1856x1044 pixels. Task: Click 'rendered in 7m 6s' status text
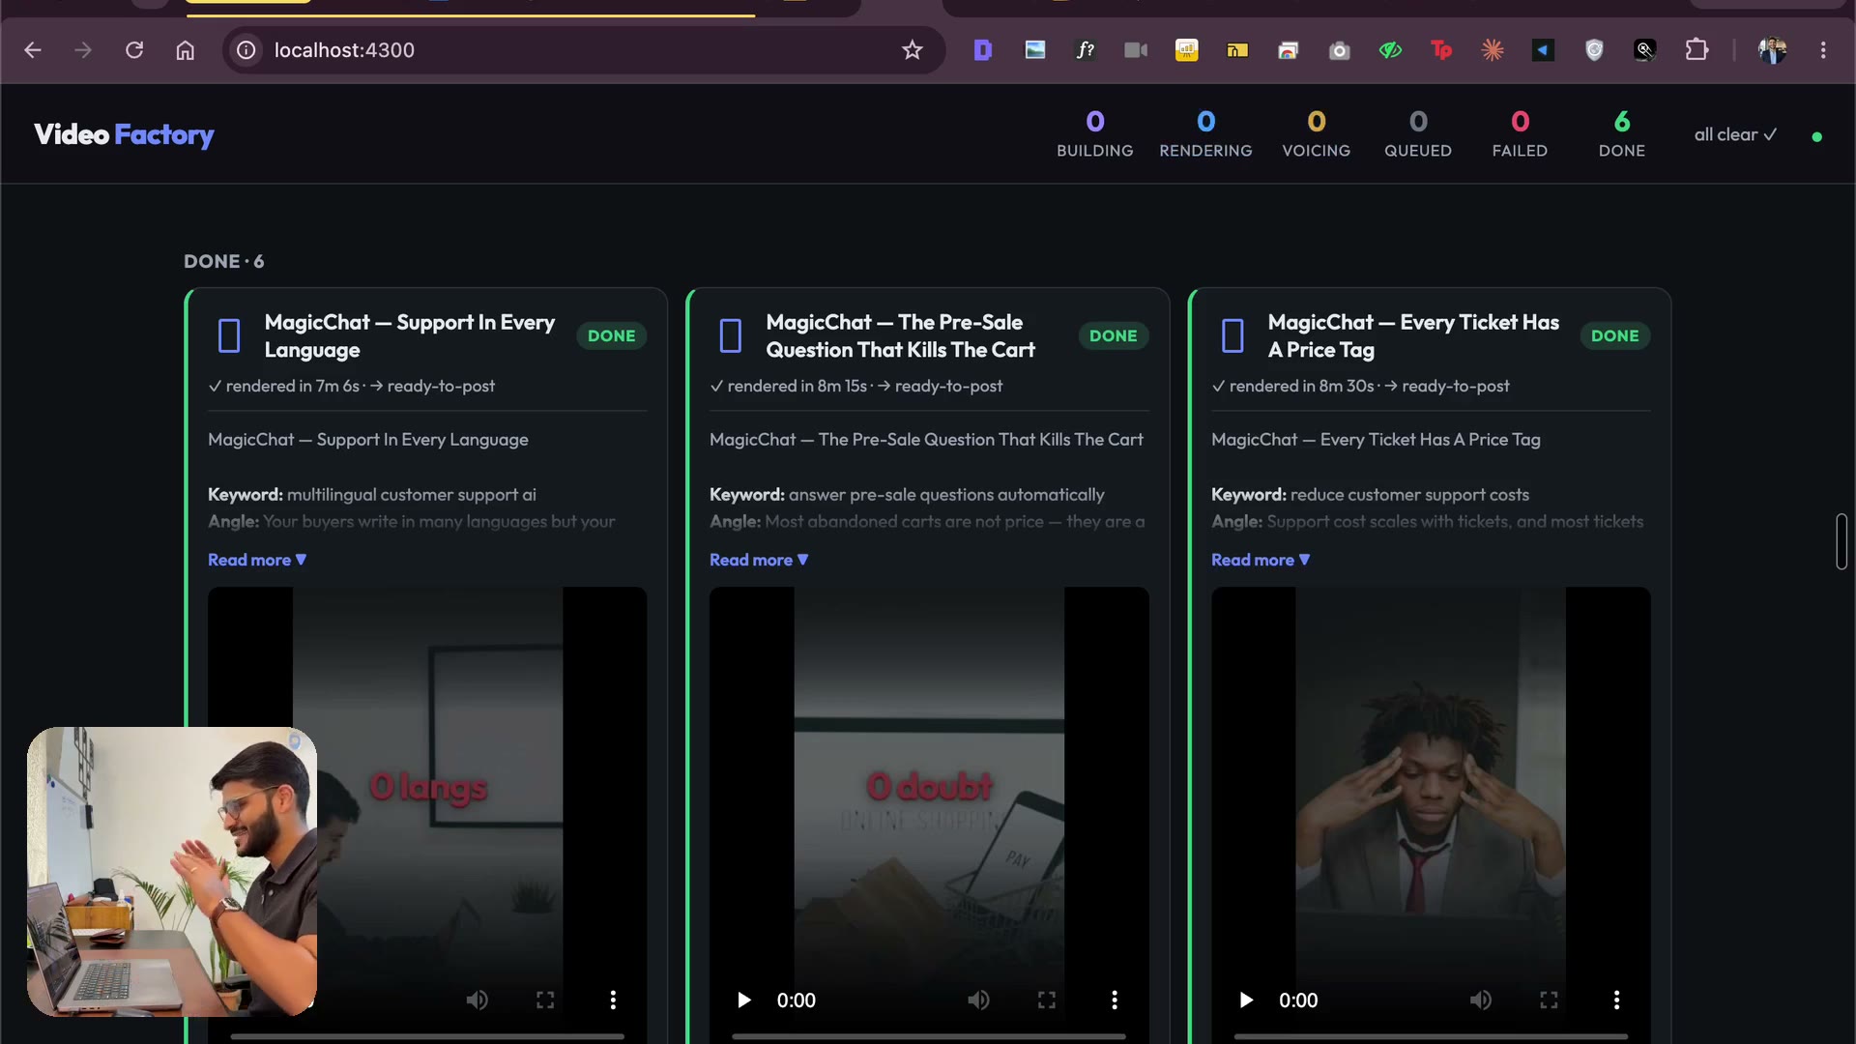coord(293,386)
